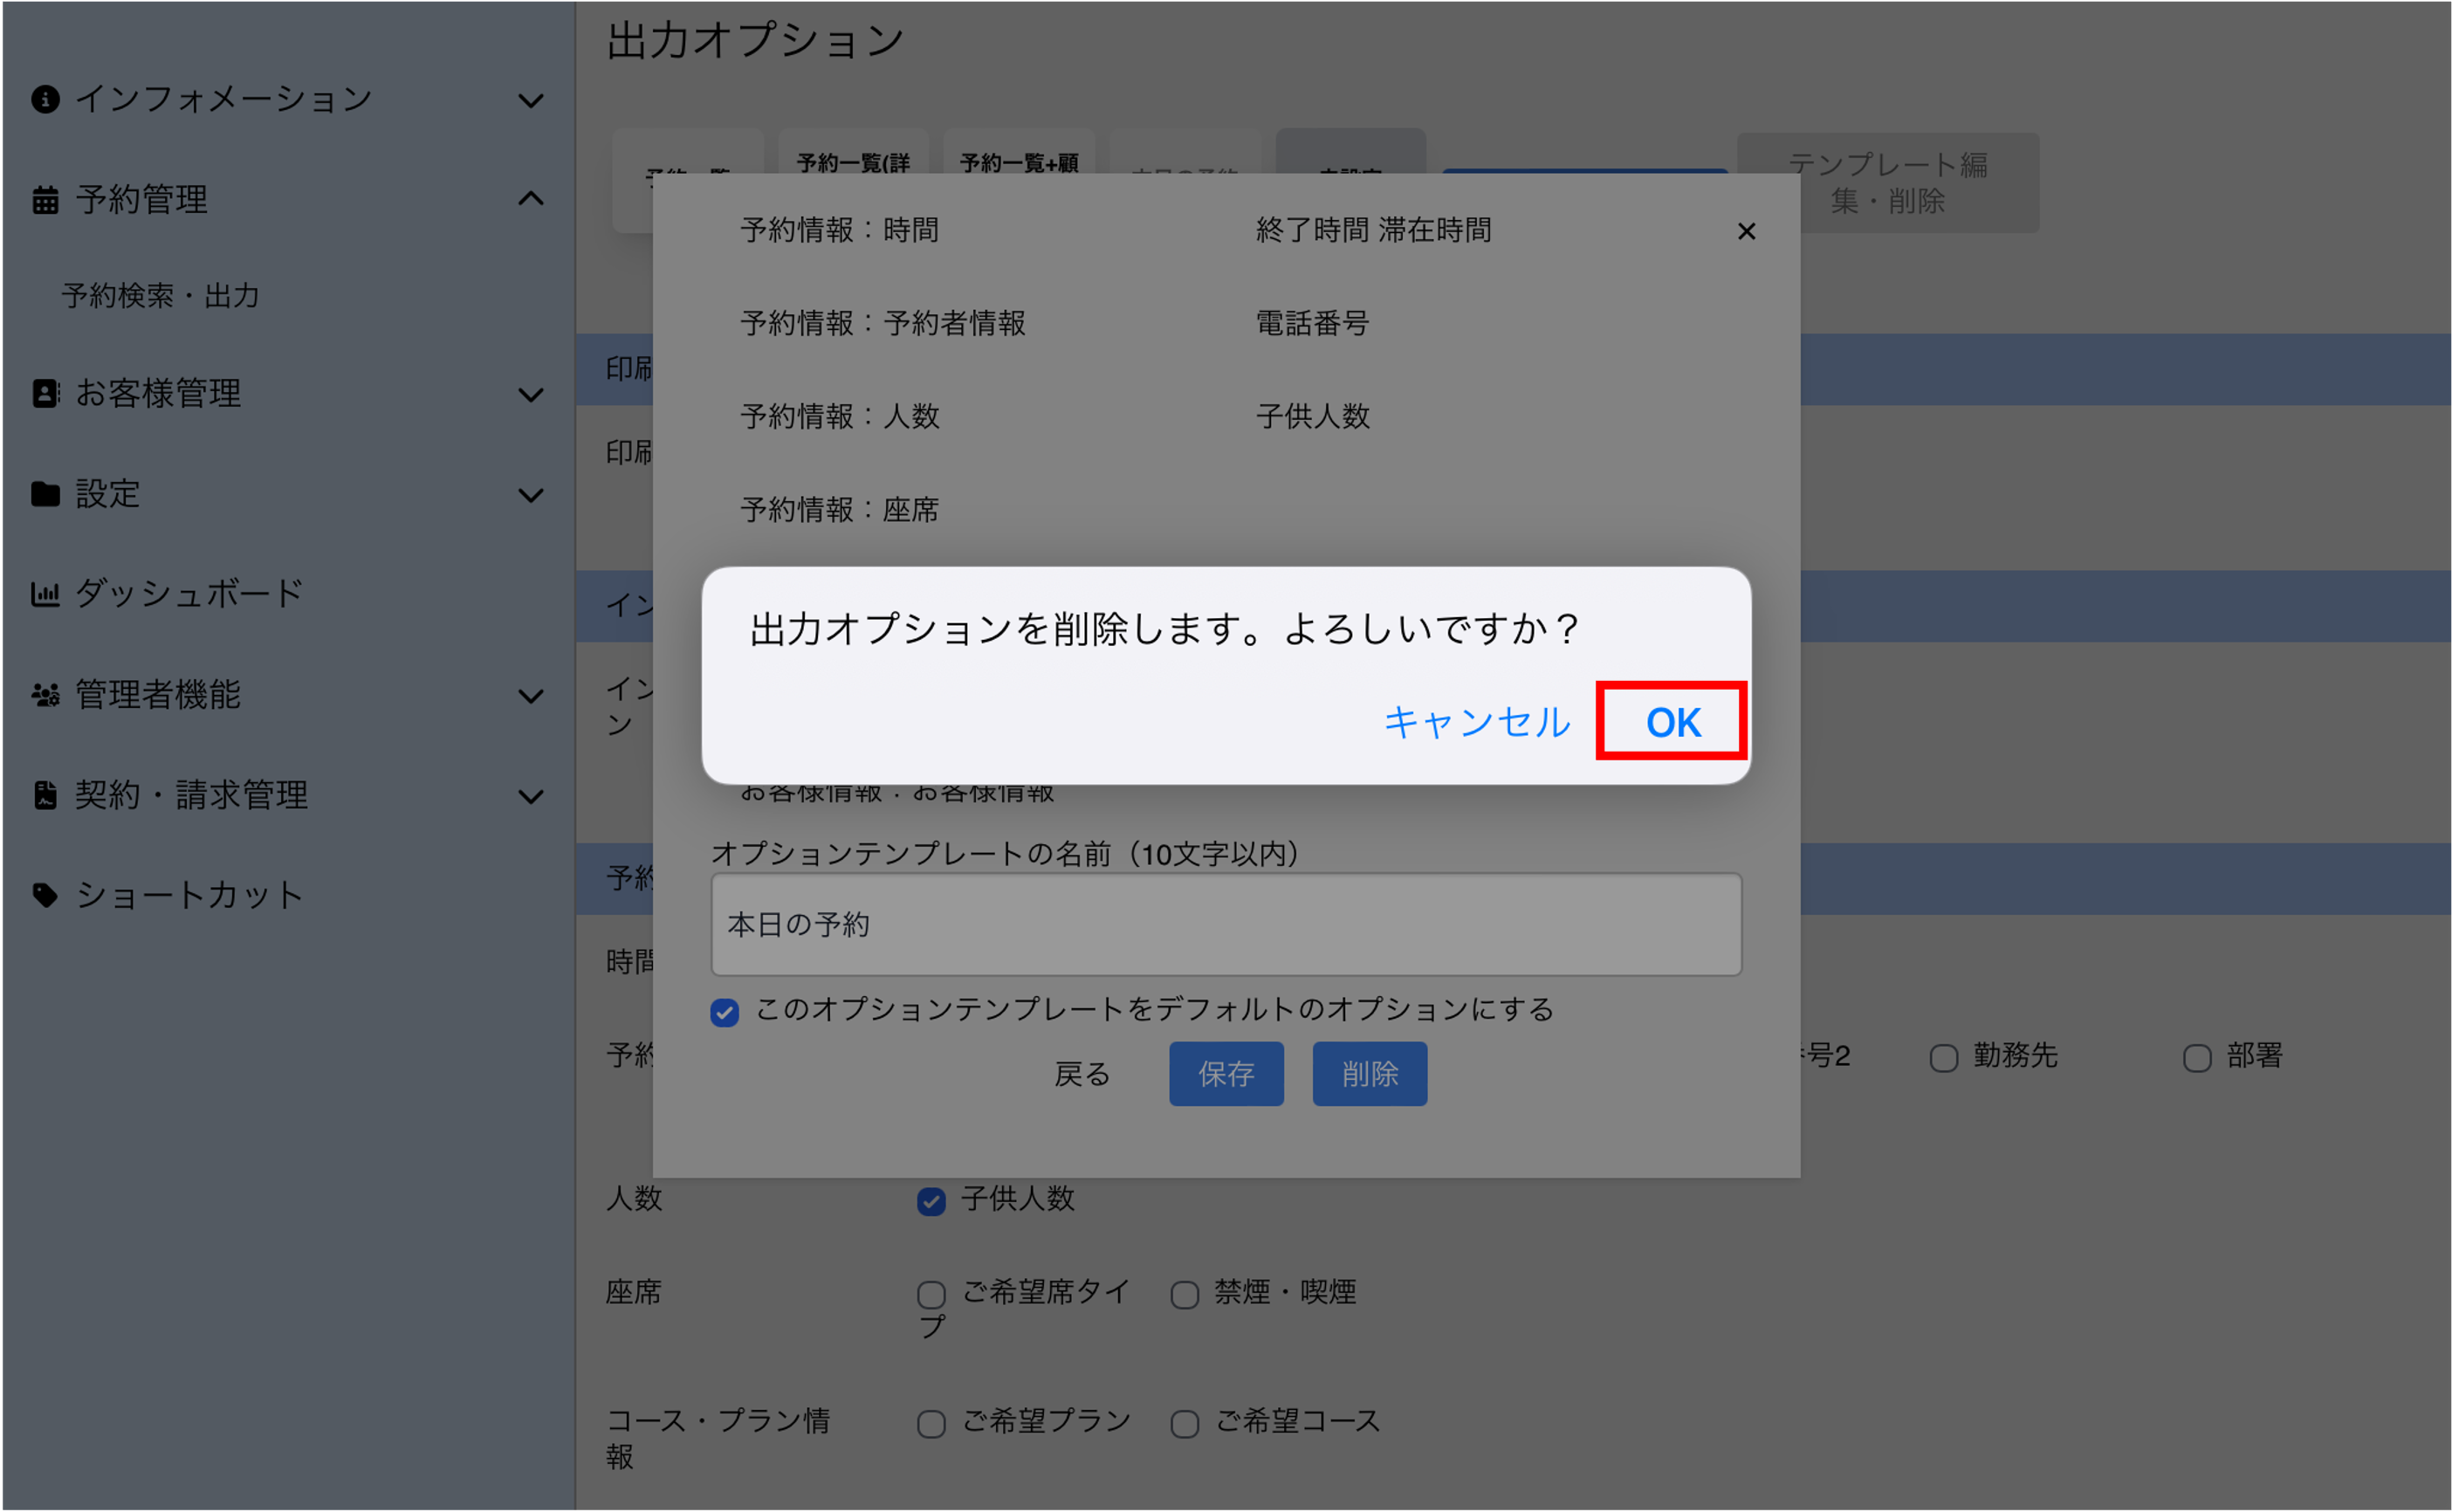Click the 設定 folder icon
The width and height of the screenshot is (2452, 1512).
tap(45, 494)
